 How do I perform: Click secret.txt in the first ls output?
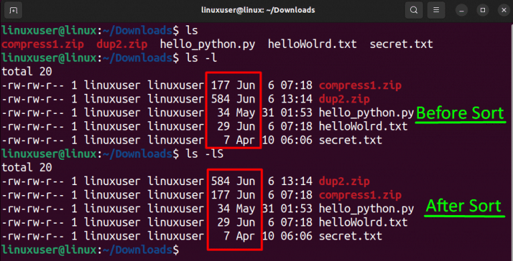401,44
